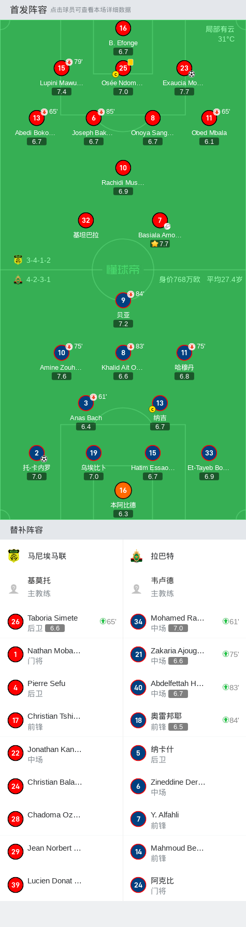This screenshot has width=246, height=927.
Task: Click 贝亚 number 9 striker icon
Action: (123, 300)
